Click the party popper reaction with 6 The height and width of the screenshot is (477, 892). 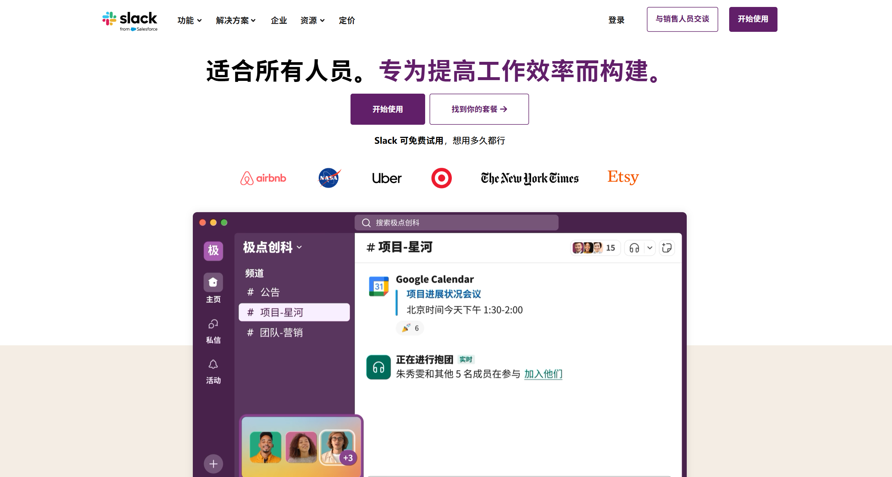(x=410, y=328)
